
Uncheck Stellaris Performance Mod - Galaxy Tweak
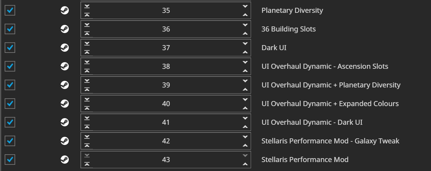[x=10, y=141]
